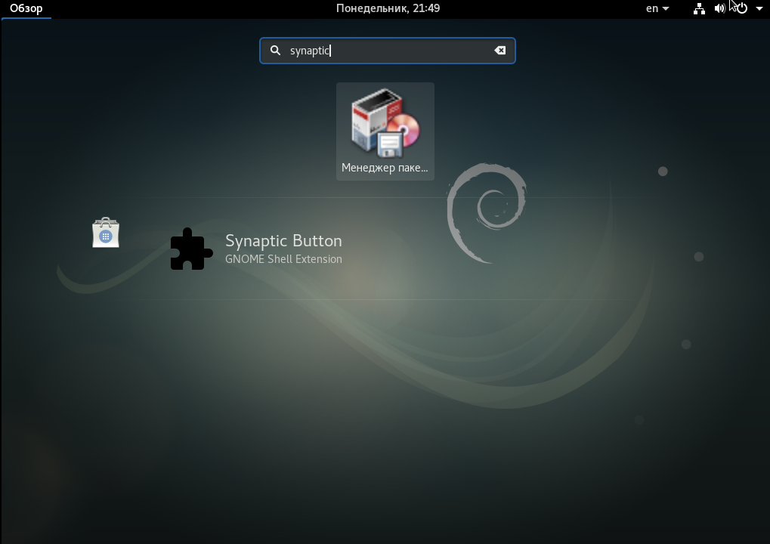Click the "en" keyboard layout indicator
Viewport: 770px width, 544px height.
pos(651,8)
